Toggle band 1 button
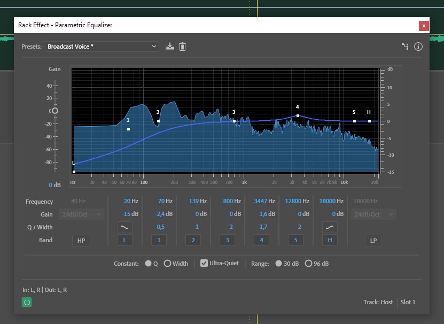Image resolution: width=444 pixels, height=324 pixels. pos(159,241)
